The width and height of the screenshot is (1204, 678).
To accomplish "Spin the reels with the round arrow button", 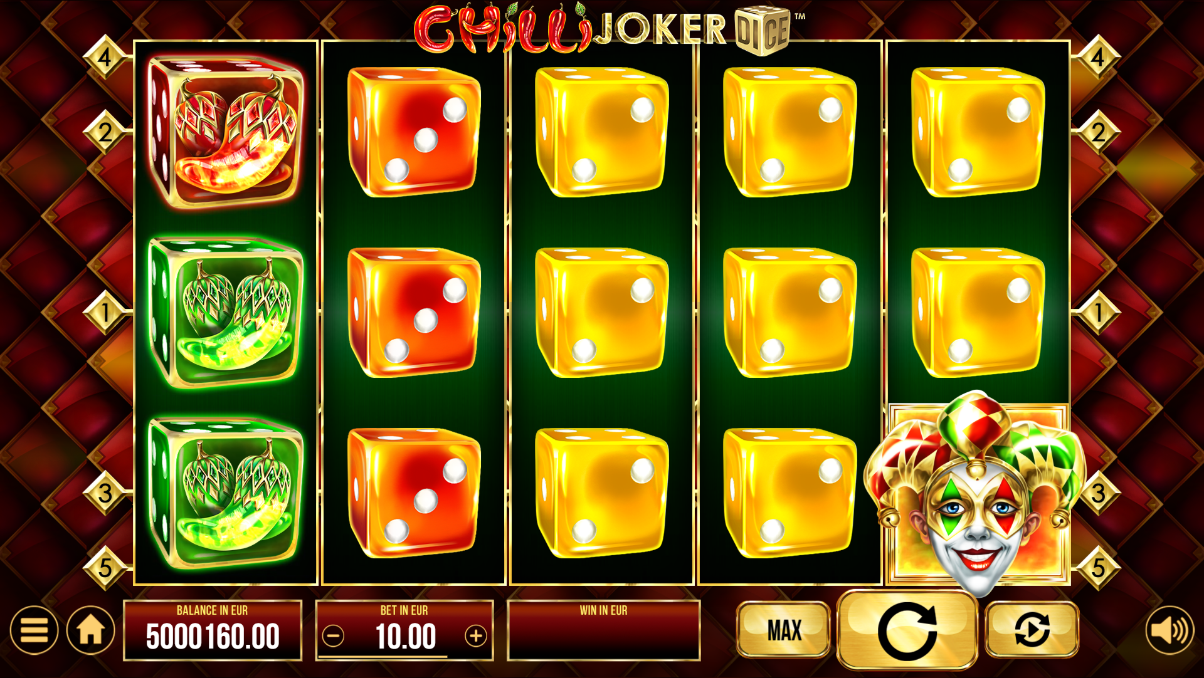I will (x=907, y=630).
